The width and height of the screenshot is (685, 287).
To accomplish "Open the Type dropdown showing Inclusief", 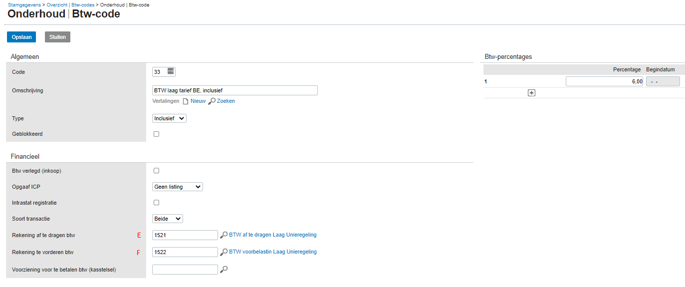I will coord(169,118).
